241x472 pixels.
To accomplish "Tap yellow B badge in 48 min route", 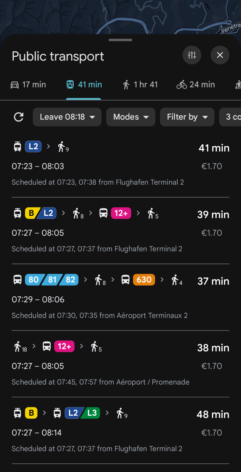I will tap(31, 413).
